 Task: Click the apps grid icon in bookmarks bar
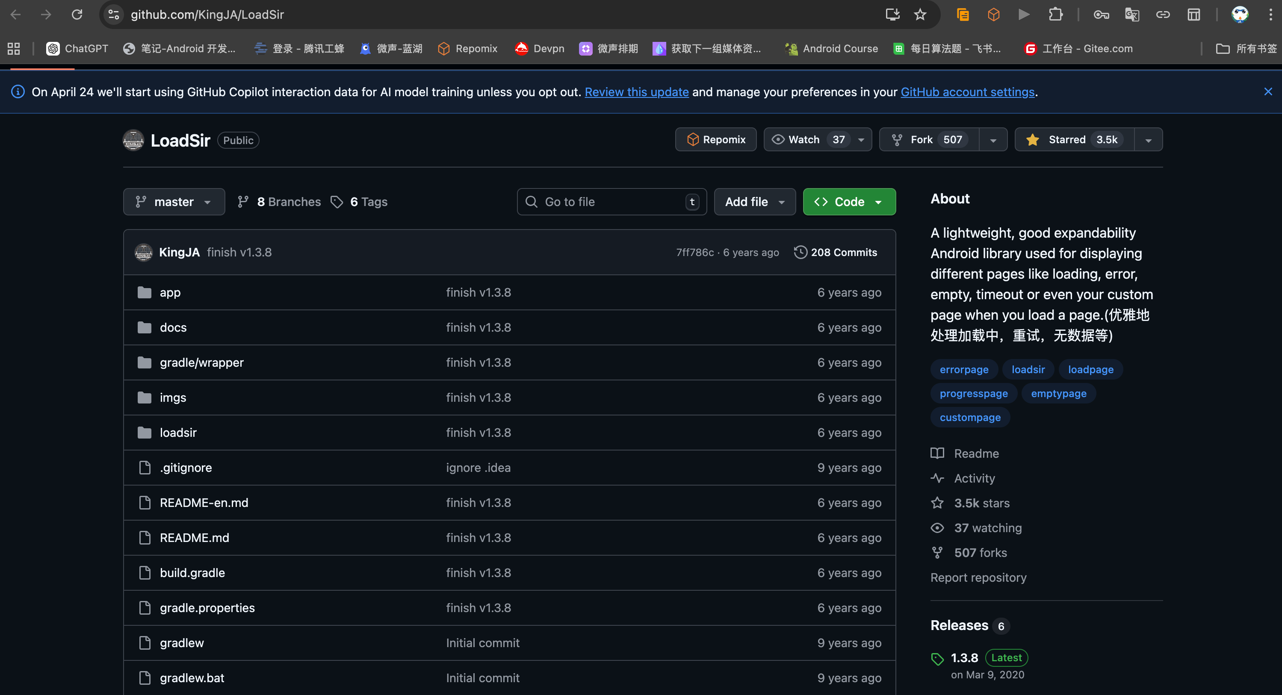13,48
